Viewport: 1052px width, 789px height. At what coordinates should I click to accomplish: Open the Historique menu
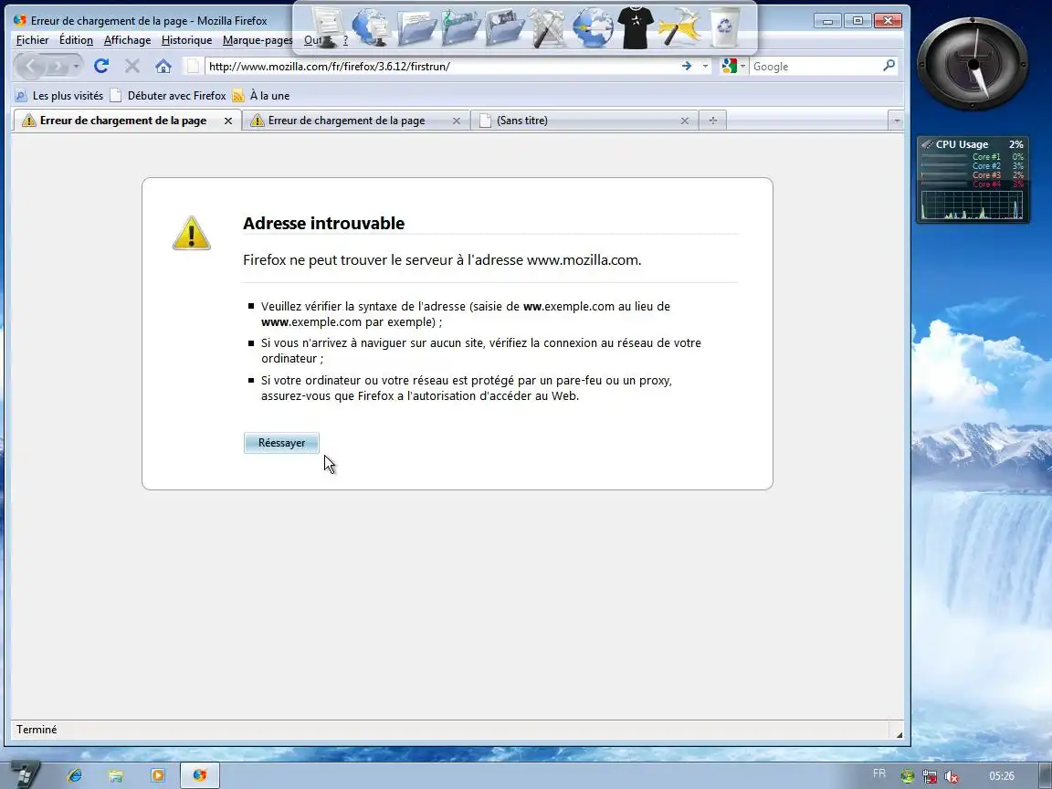(186, 40)
